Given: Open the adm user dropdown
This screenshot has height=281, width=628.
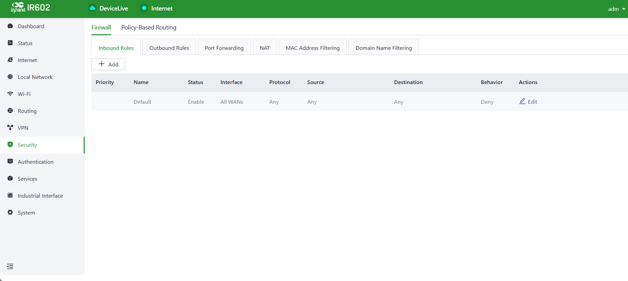Looking at the screenshot, I should click(616, 9).
